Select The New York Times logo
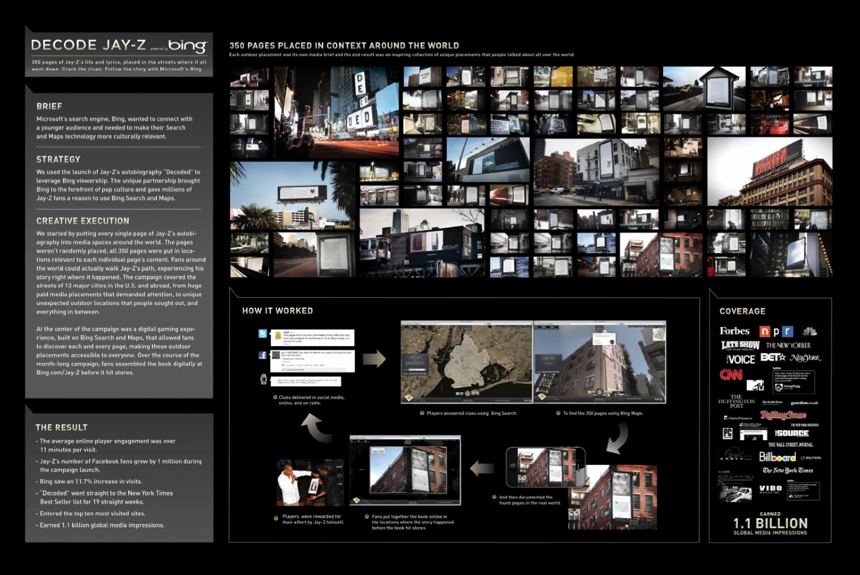Viewport: 860px width, 575px height. 788,470
